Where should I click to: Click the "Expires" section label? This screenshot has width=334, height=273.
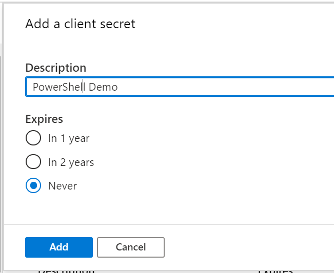(44, 119)
